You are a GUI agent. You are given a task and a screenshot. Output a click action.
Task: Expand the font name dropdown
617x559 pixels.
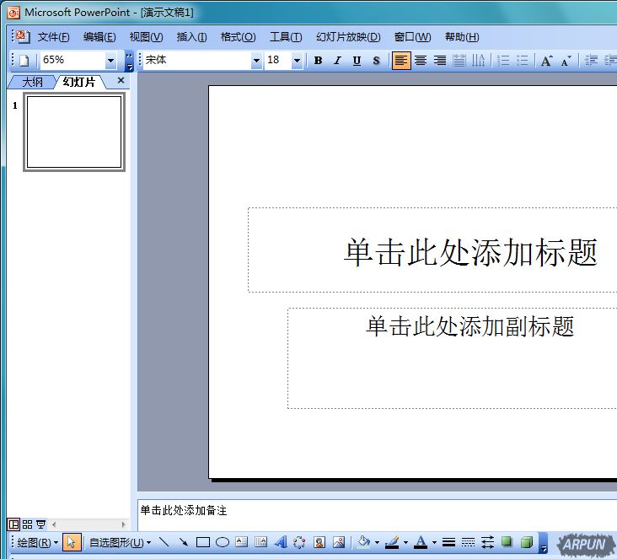pyautogui.click(x=256, y=61)
